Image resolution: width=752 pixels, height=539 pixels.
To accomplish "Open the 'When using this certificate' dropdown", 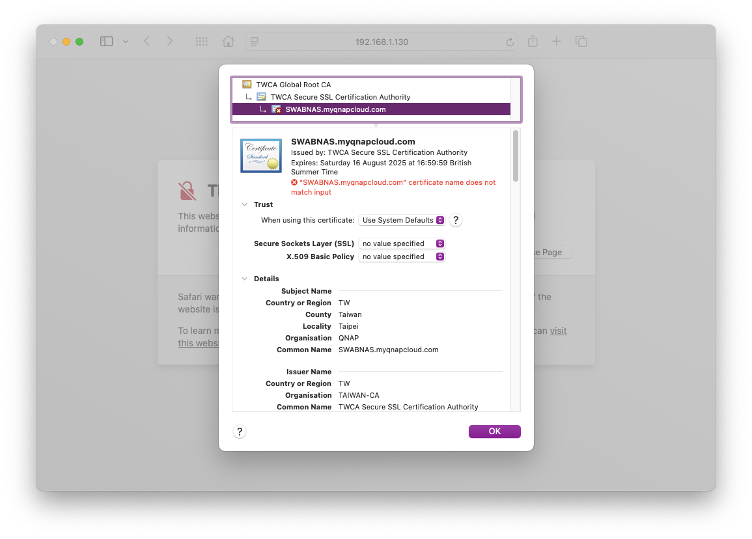I will coord(402,220).
